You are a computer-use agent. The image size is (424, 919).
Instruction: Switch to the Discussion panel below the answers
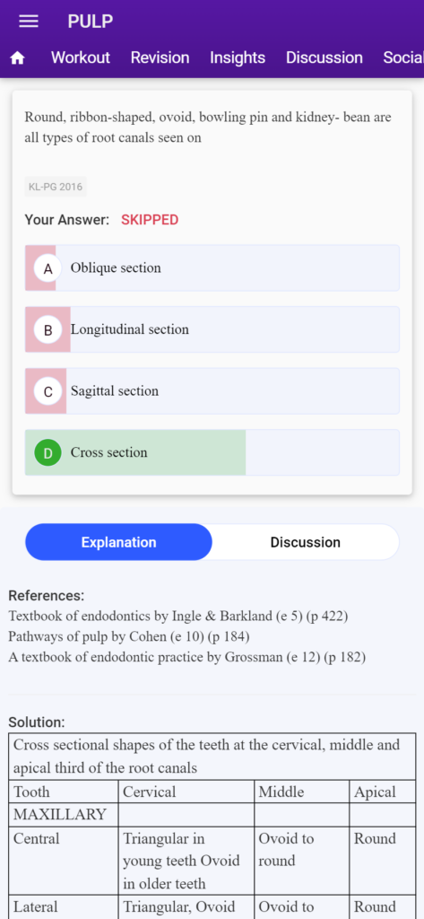click(305, 542)
